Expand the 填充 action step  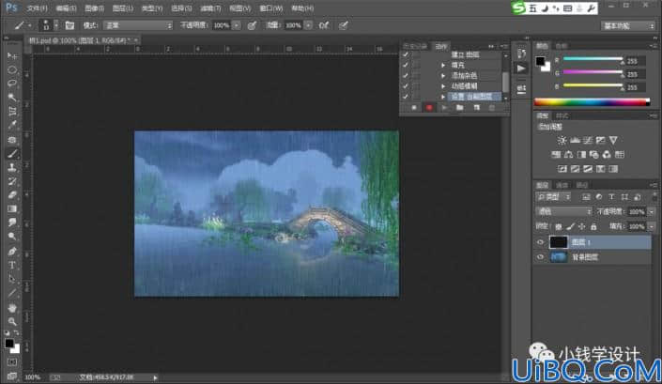443,65
